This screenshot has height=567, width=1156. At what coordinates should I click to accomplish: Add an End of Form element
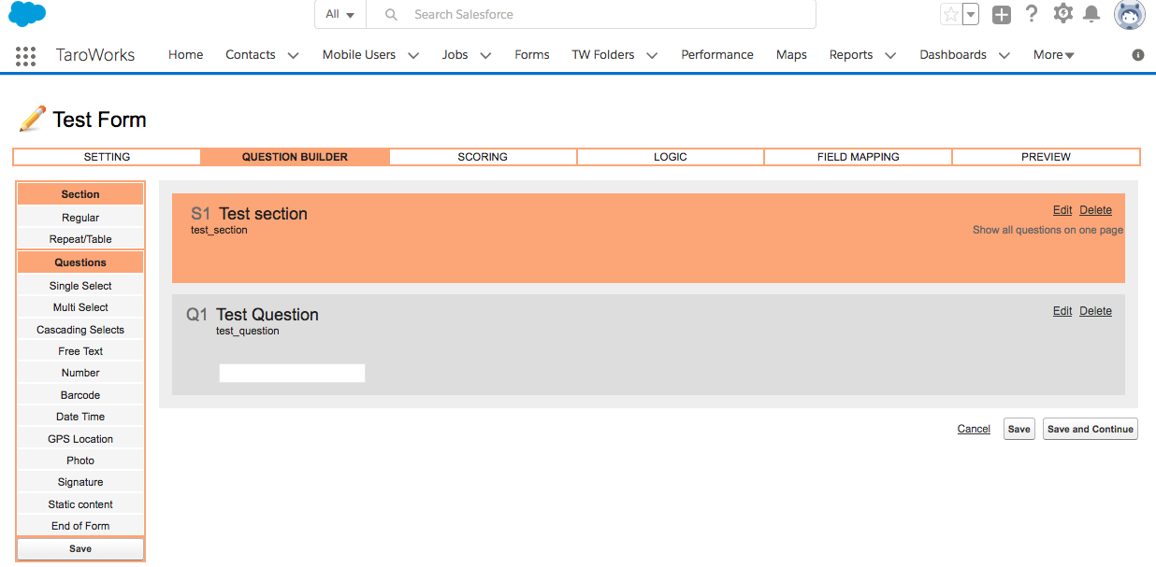pyautogui.click(x=80, y=526)
